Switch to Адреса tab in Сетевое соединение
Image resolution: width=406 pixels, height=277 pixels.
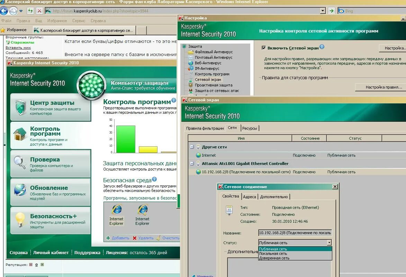point(249,197)
